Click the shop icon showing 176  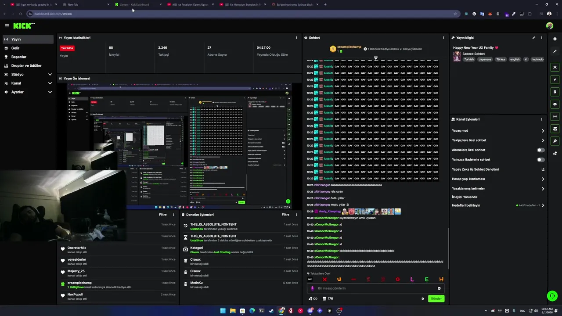(x=328, y=298)
